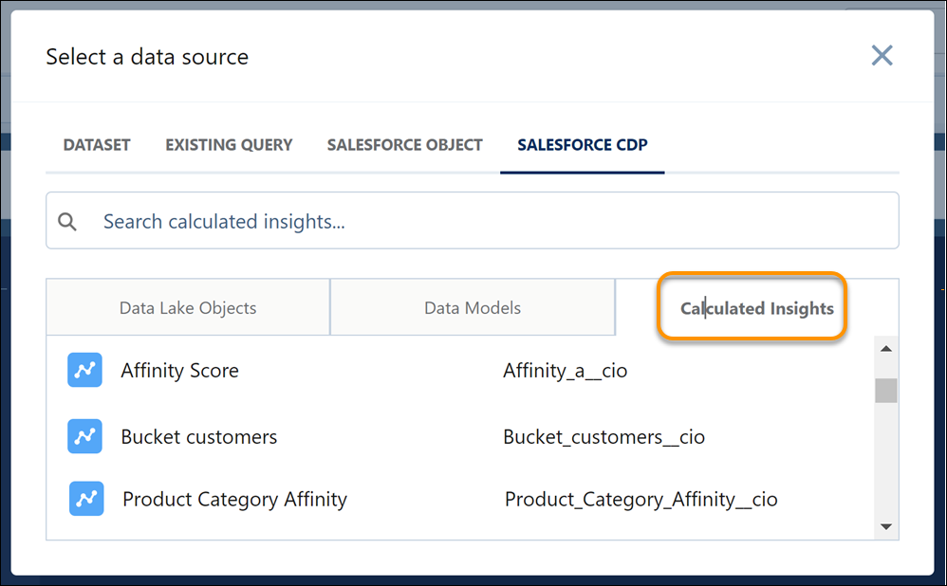The height and width of the screenshot is (586, 947).
Task: Switch to the Data Models sub-tab
Action: click(473, 308)
